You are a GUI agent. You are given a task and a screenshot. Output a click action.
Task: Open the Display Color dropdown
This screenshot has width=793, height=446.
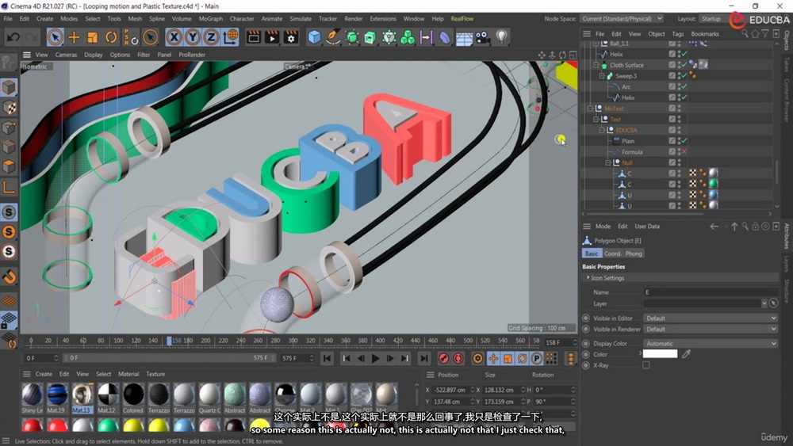click(x=711, y=344)
